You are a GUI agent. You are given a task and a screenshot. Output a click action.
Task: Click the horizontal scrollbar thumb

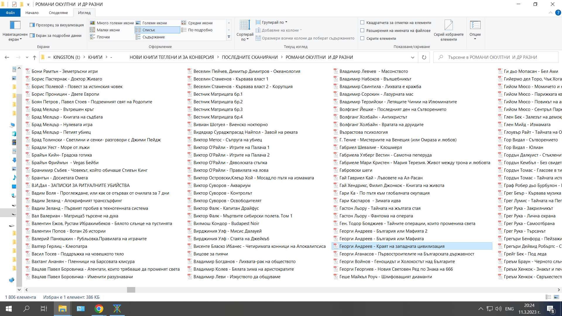pyautogui.click(x=131, y=290)
